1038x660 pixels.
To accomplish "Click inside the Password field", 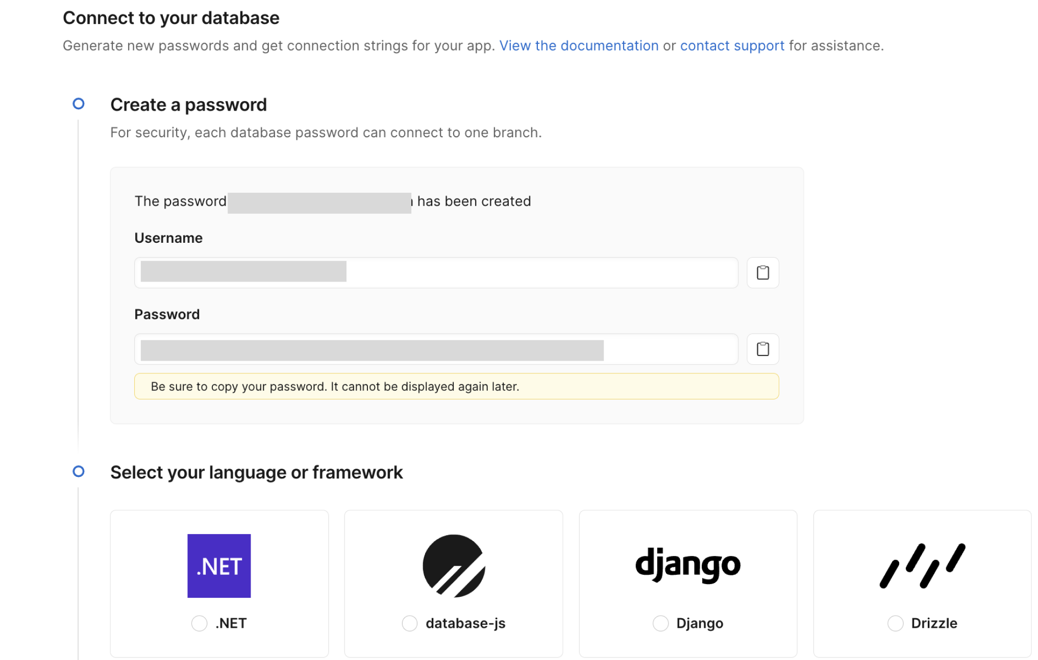I will 436,349.
